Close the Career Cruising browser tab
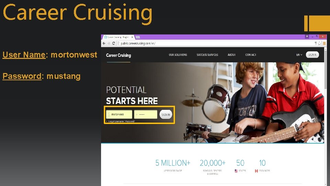Image resolution: width=330 pixels, height=186 pixels. [x=132, y=37]
